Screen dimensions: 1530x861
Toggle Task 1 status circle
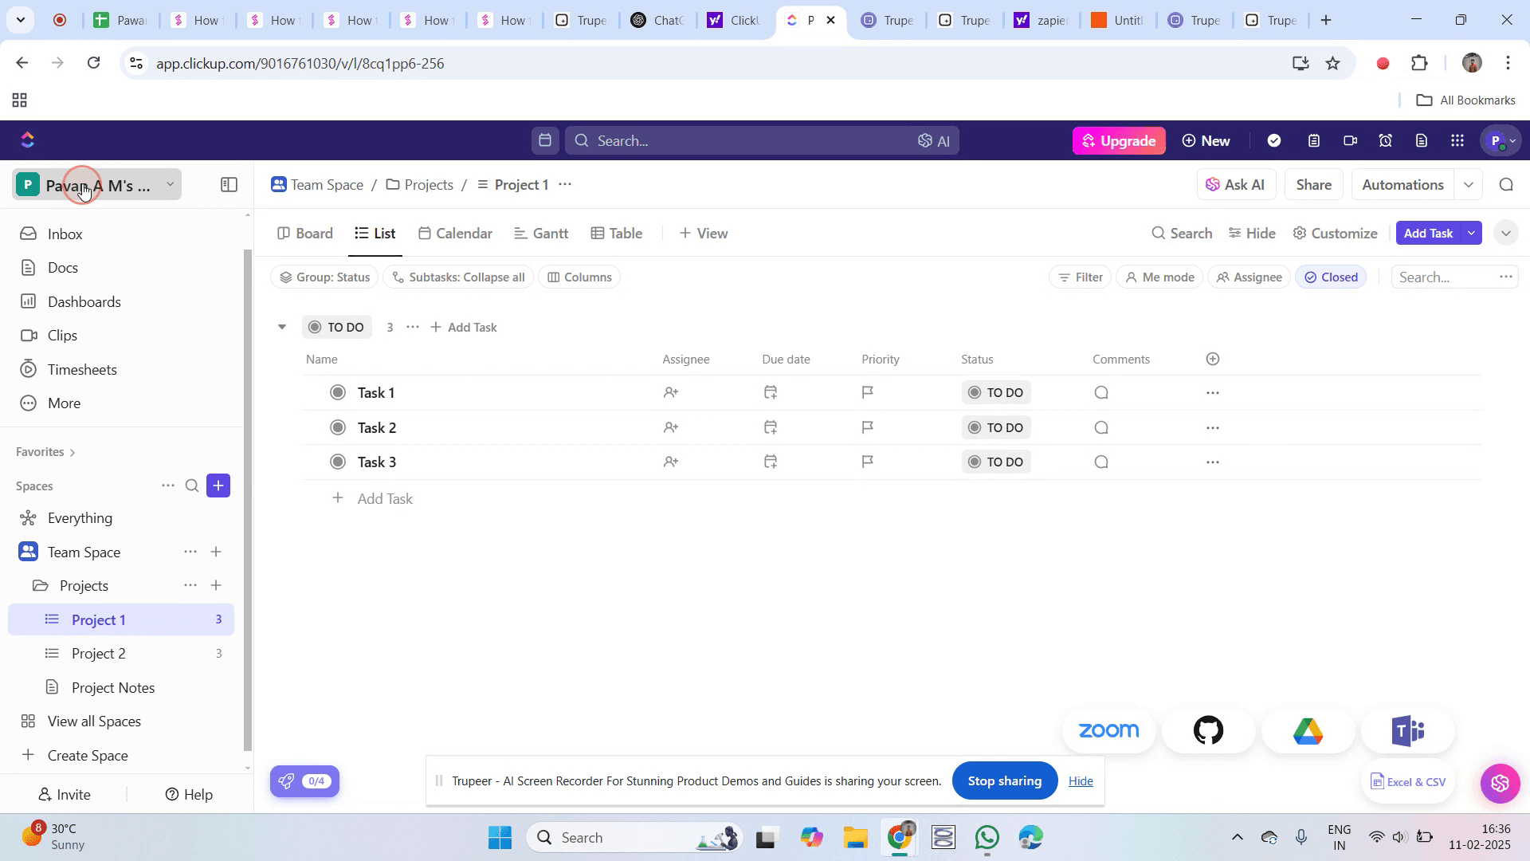338,393
